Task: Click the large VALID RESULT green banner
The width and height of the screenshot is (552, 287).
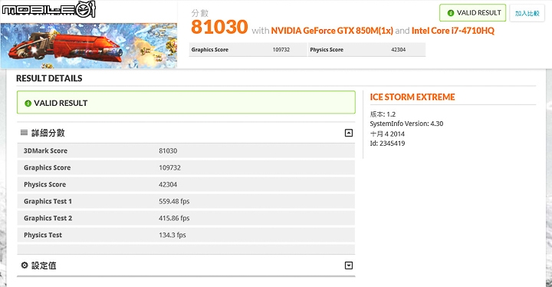Action: point(186,102)
